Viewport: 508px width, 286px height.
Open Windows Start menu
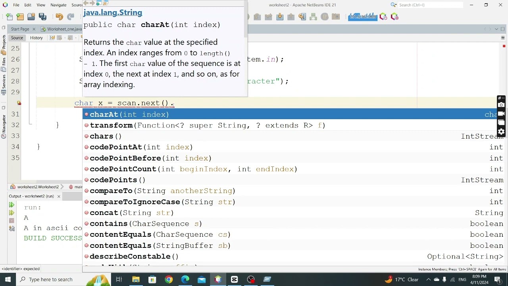(8, 279)
